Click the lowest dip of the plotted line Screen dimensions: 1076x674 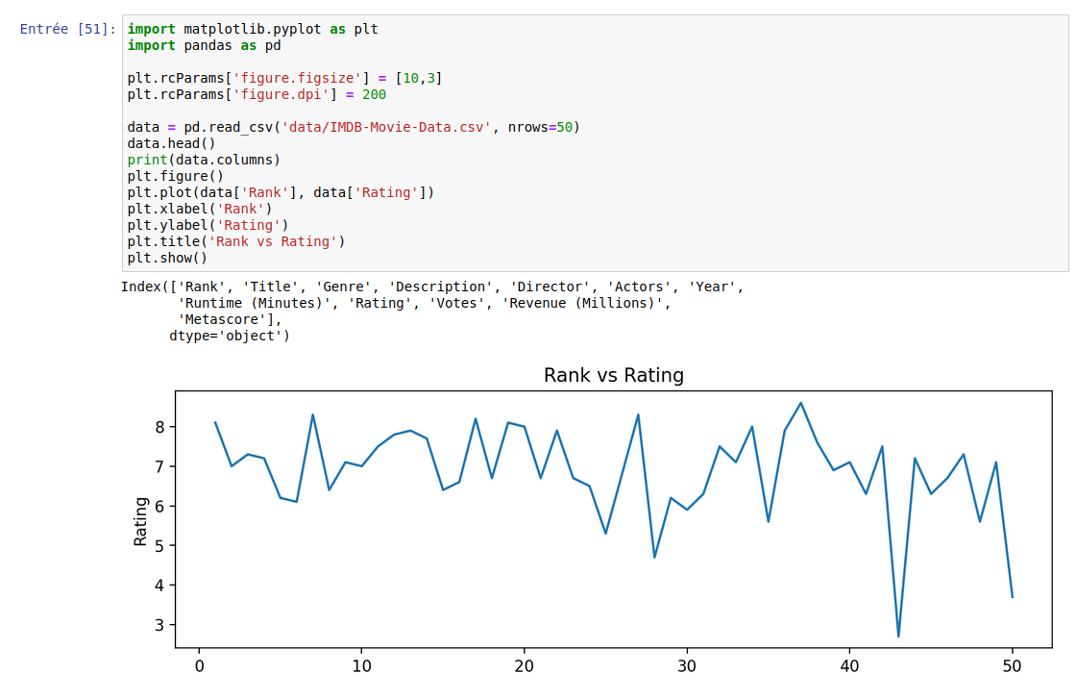898,636
